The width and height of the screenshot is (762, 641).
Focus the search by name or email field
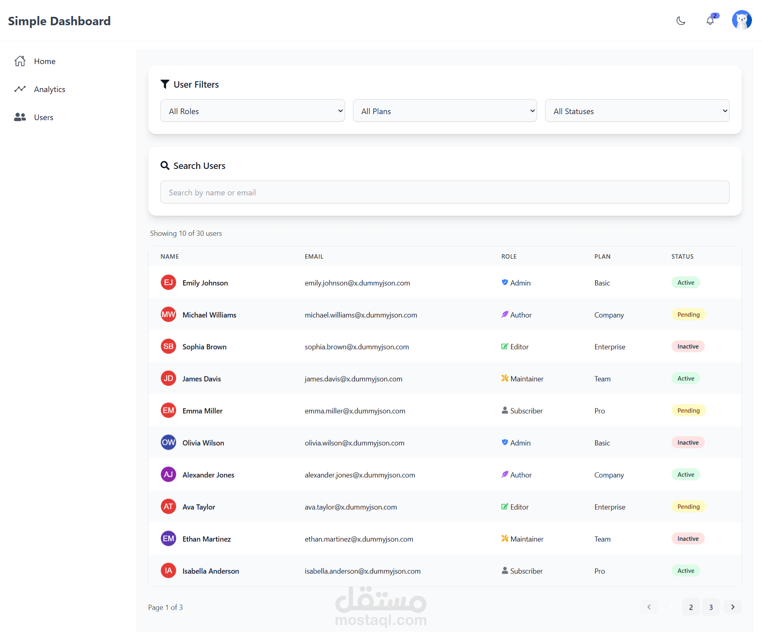pyautogui.click(x=445, y=192)
